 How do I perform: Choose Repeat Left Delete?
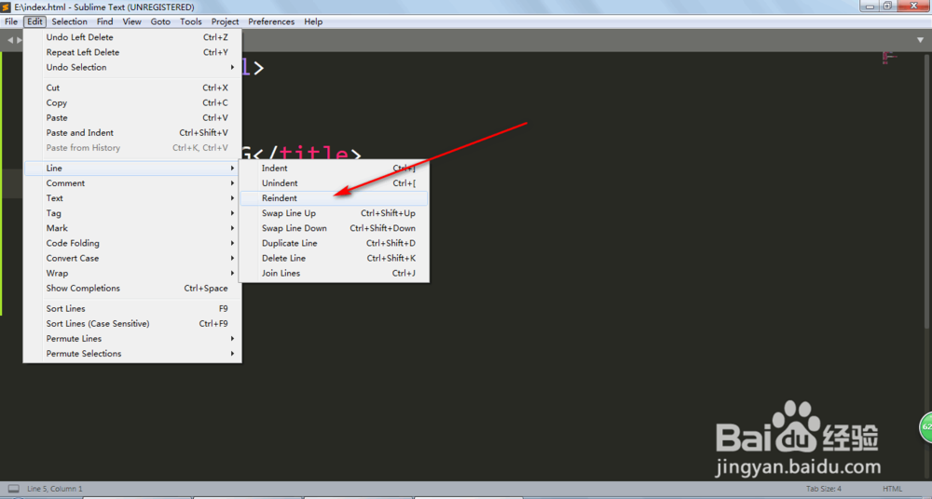click(x=132, y=52)
